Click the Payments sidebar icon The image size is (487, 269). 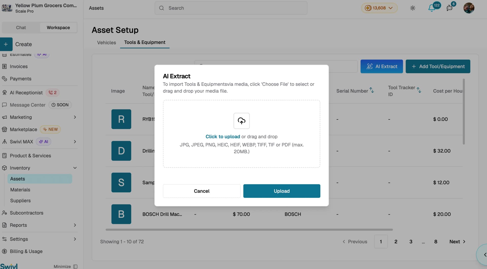[x=4, y=79]
